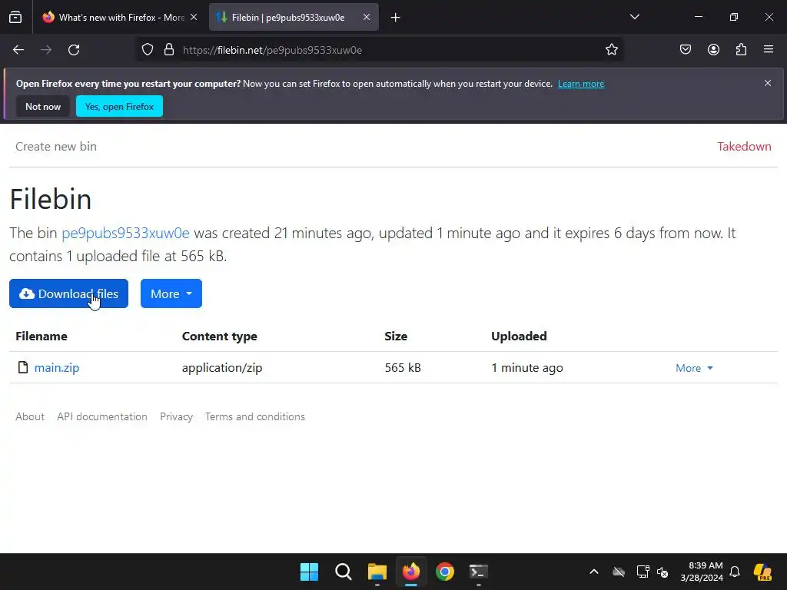The width and height of the screenshot is (787, 590).
Task: Open API documentation footer link
Action: [102, 417]
